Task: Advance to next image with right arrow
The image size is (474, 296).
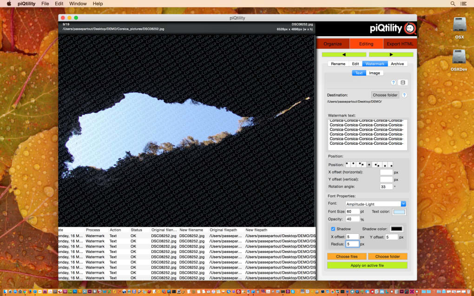Action: click(x=391, y=55)
